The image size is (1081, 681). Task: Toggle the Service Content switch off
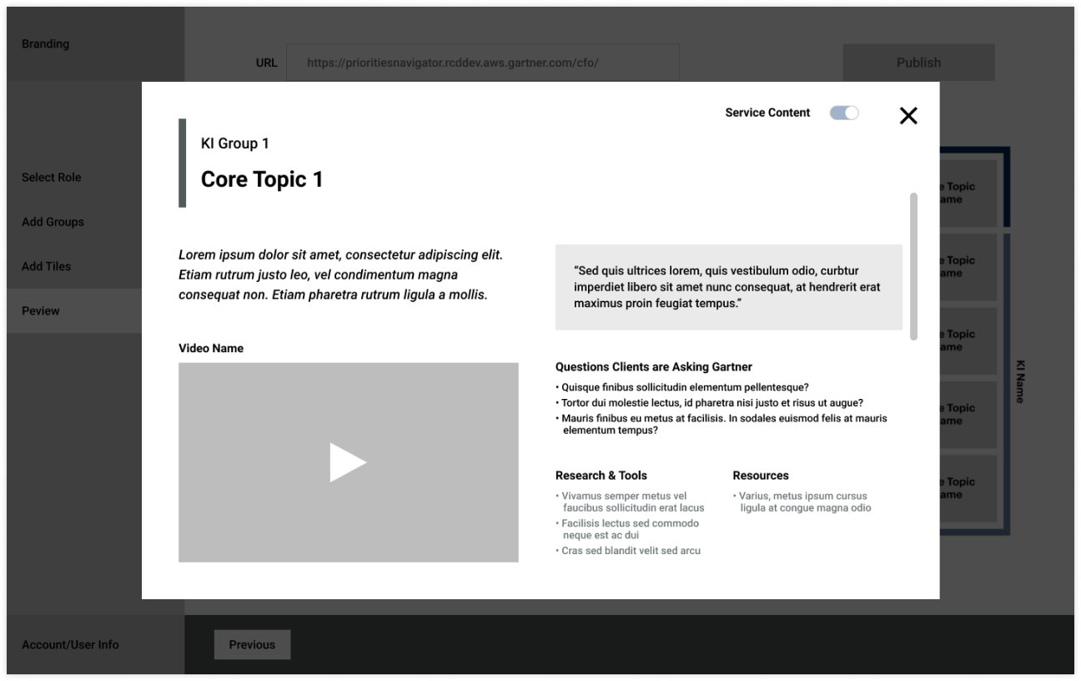tap(844, 112)
